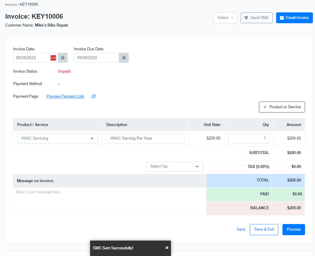Click the Send SMS button
The height and width of the screenshot is (256, 315).
257,18
